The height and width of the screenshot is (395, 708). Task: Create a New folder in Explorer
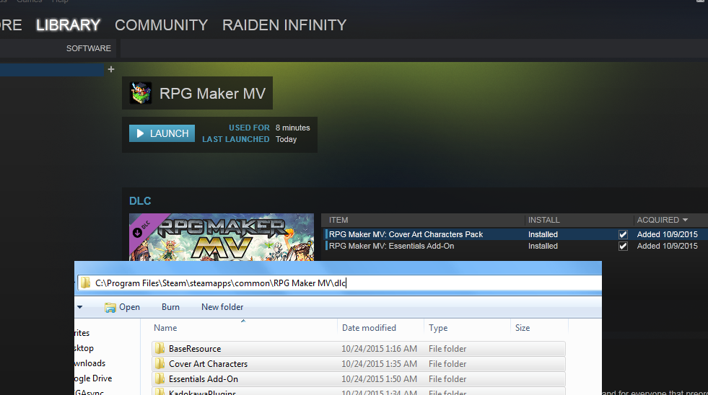(222, 307)
